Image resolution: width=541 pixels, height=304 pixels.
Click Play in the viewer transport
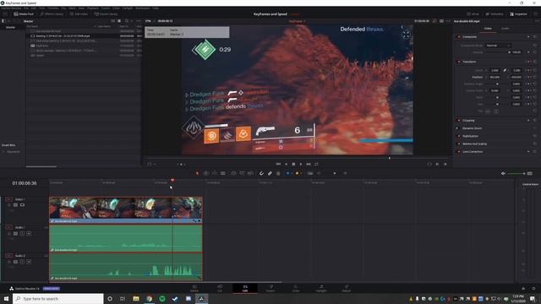[x=301, y=164]
